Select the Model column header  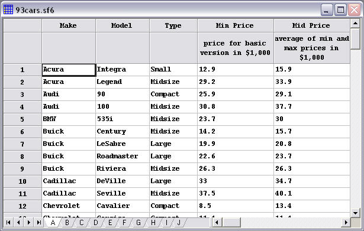tap(123, 25)
